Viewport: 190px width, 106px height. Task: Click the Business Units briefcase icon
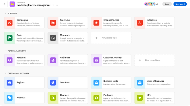point(96,83)
